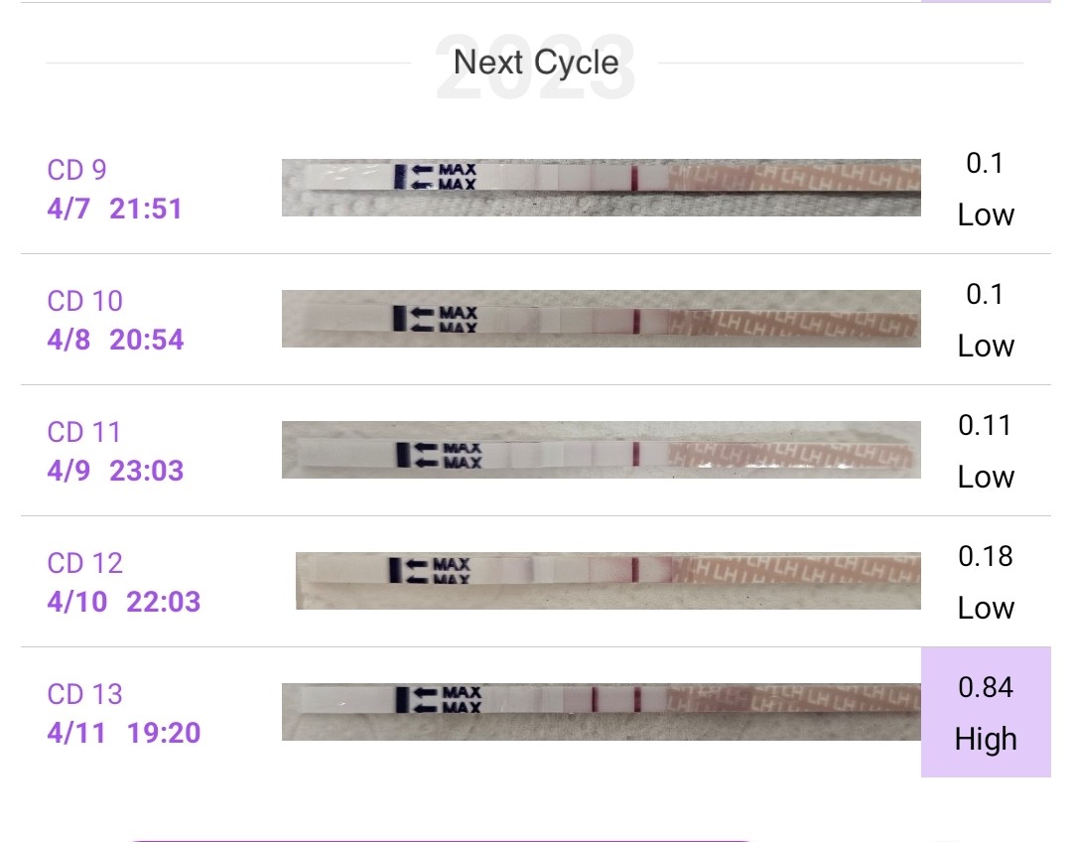Tap the 4/7 21:51 timestamp
Viewport: 1072px width, 842px height.
114,209
